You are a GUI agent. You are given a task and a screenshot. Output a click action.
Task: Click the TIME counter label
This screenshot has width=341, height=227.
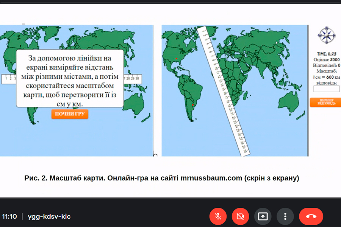[x=327, y=54]
